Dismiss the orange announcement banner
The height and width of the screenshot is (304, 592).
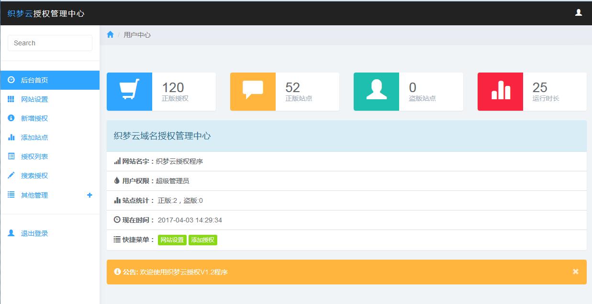click(576, 272)
